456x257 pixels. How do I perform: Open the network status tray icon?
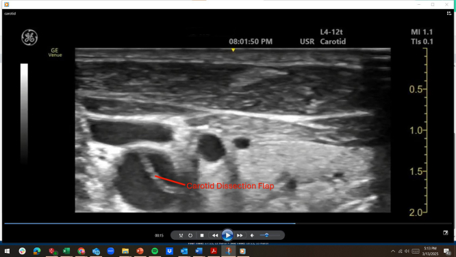400,252
